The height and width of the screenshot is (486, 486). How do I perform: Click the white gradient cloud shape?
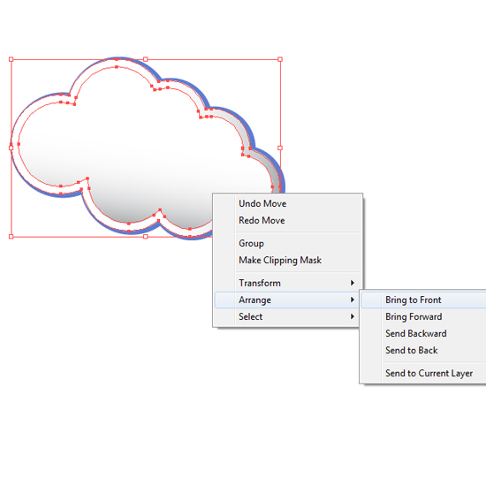133,148
